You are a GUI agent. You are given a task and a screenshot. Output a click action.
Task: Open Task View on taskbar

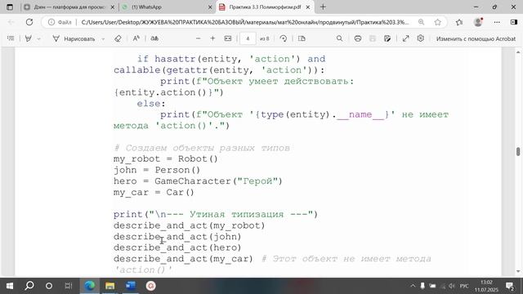[69, 286]
